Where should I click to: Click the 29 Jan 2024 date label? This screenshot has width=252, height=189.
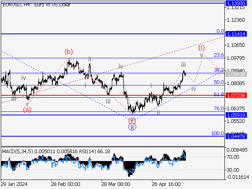tap(14, 184)
